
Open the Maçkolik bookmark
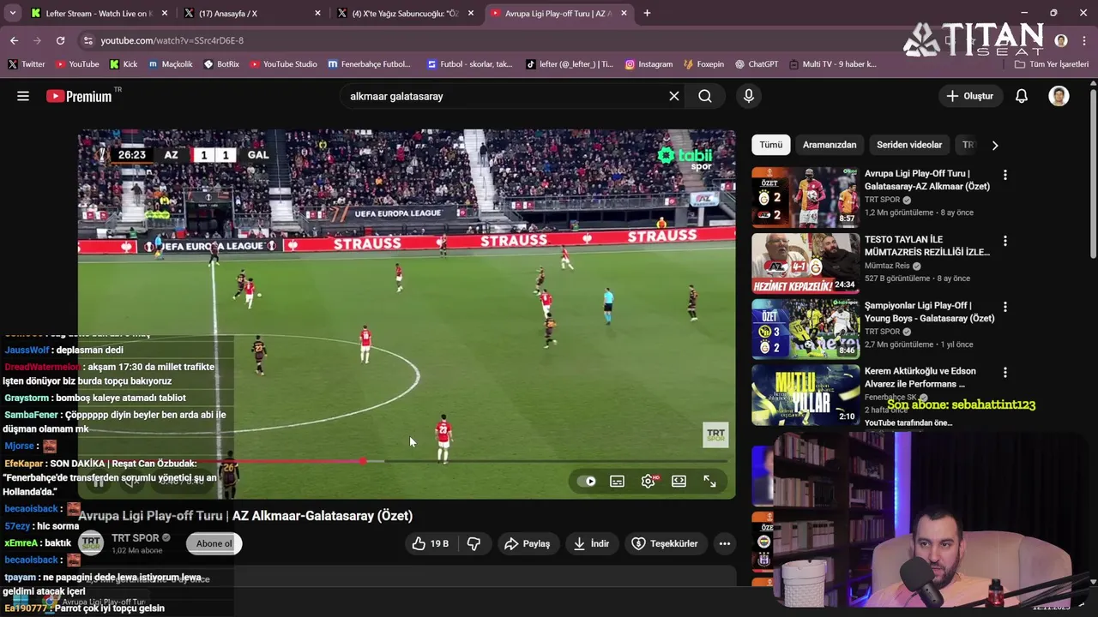coord(170,64)
